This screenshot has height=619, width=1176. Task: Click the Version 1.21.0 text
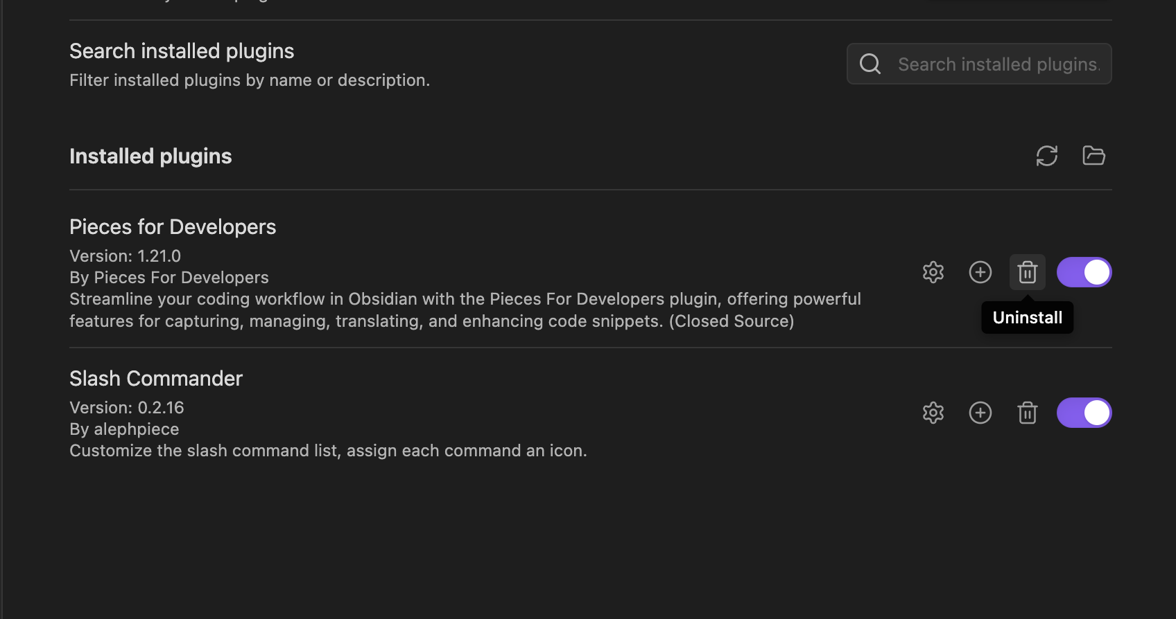coord(125,256)
